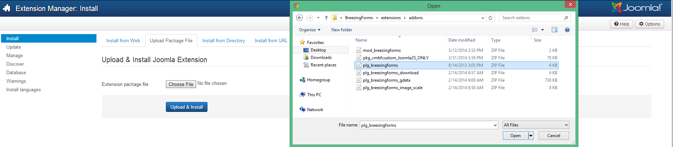This screenshot has width=673, height=147.
Task: Open Network in the navigation pane
Action: coord(315,110)
